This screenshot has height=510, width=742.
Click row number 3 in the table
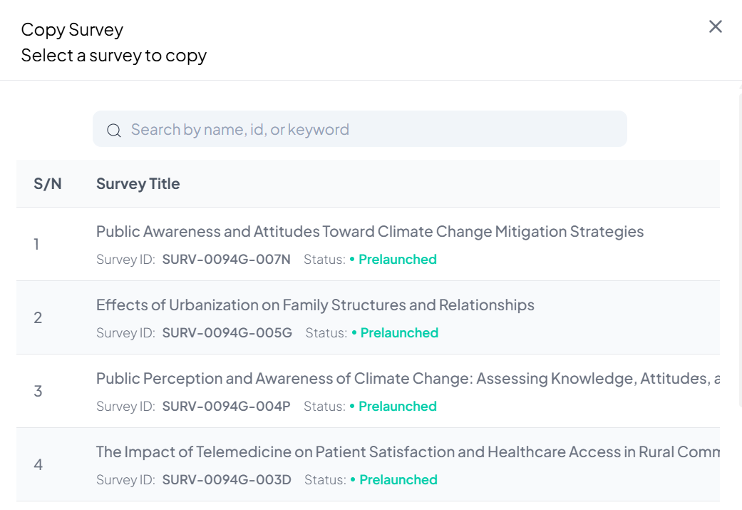[38, 392]
